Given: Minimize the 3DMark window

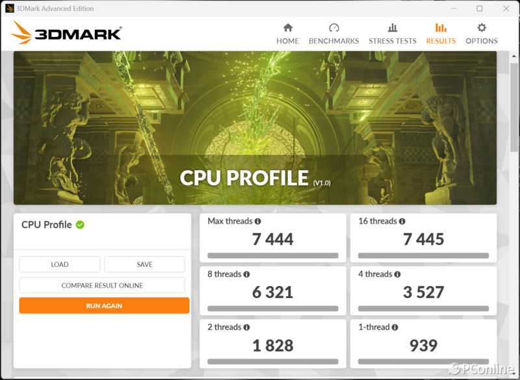Looking at the screenshot, I should click(454, 8).
